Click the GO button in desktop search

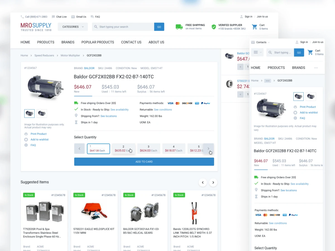(159, 27)
